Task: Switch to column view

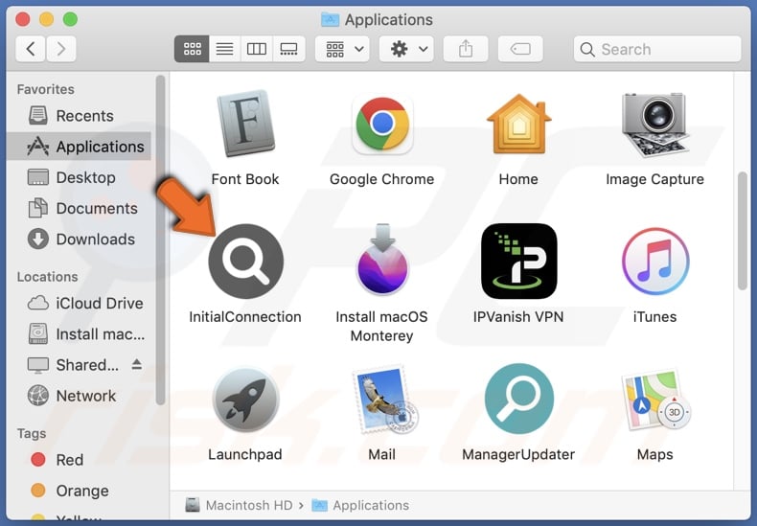Action: pos(257,49)
